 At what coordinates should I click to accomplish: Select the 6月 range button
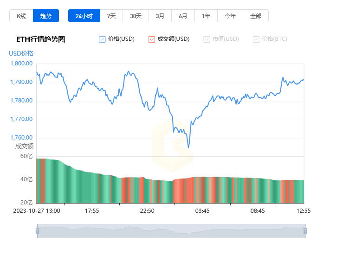183,16
